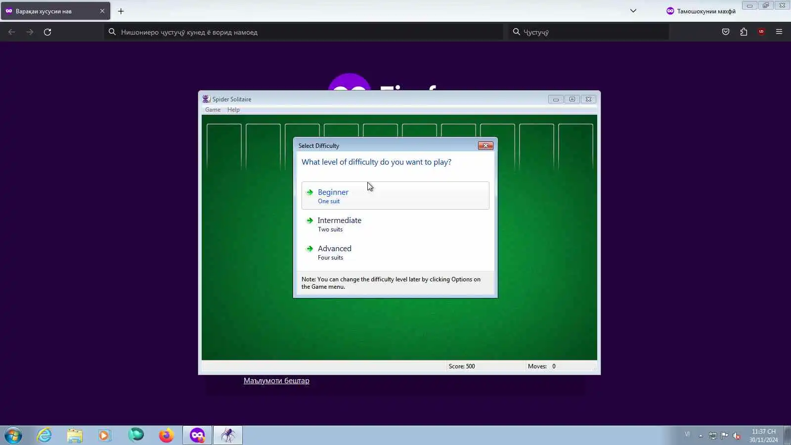
Task: Open the Firefox hamburger application menu
Action: click(779, 32)
